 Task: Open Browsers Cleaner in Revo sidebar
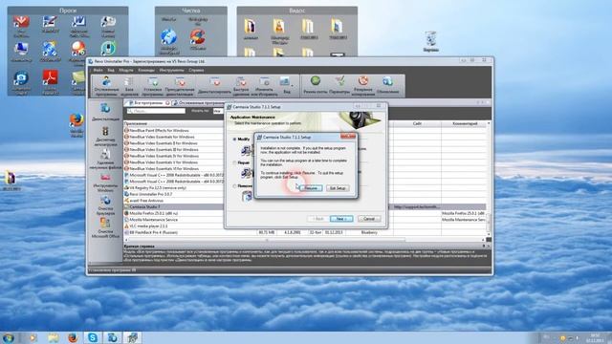pos(105,205)
